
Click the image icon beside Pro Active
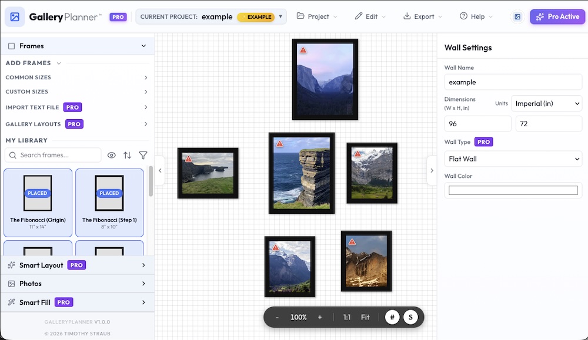pos(517,16)
